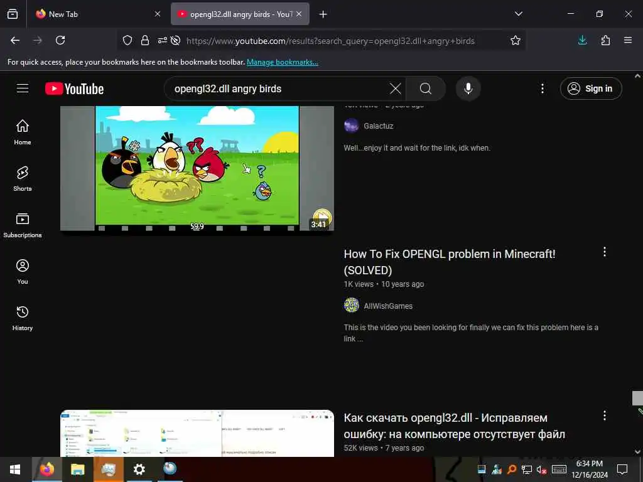Play the file explorer video thumbnail
Image resolution: width=643 pixels, height=482 pixels.
coord(197,433)
